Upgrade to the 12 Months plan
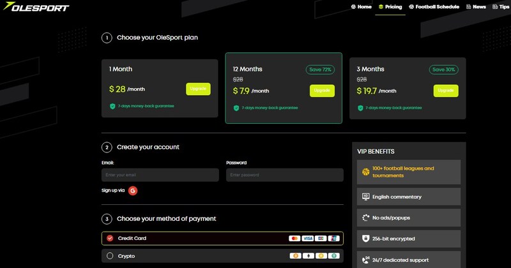Screen dimensions: 511x268 (322, 91)
